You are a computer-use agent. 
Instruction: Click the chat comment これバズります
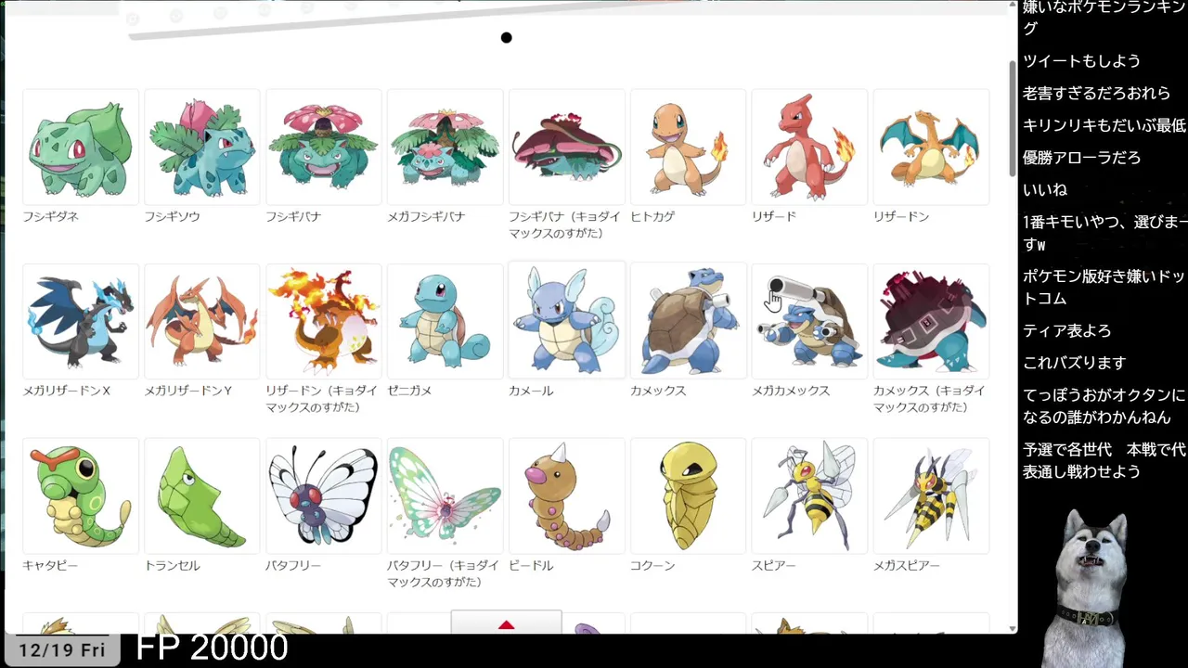tap(1074, 362)
